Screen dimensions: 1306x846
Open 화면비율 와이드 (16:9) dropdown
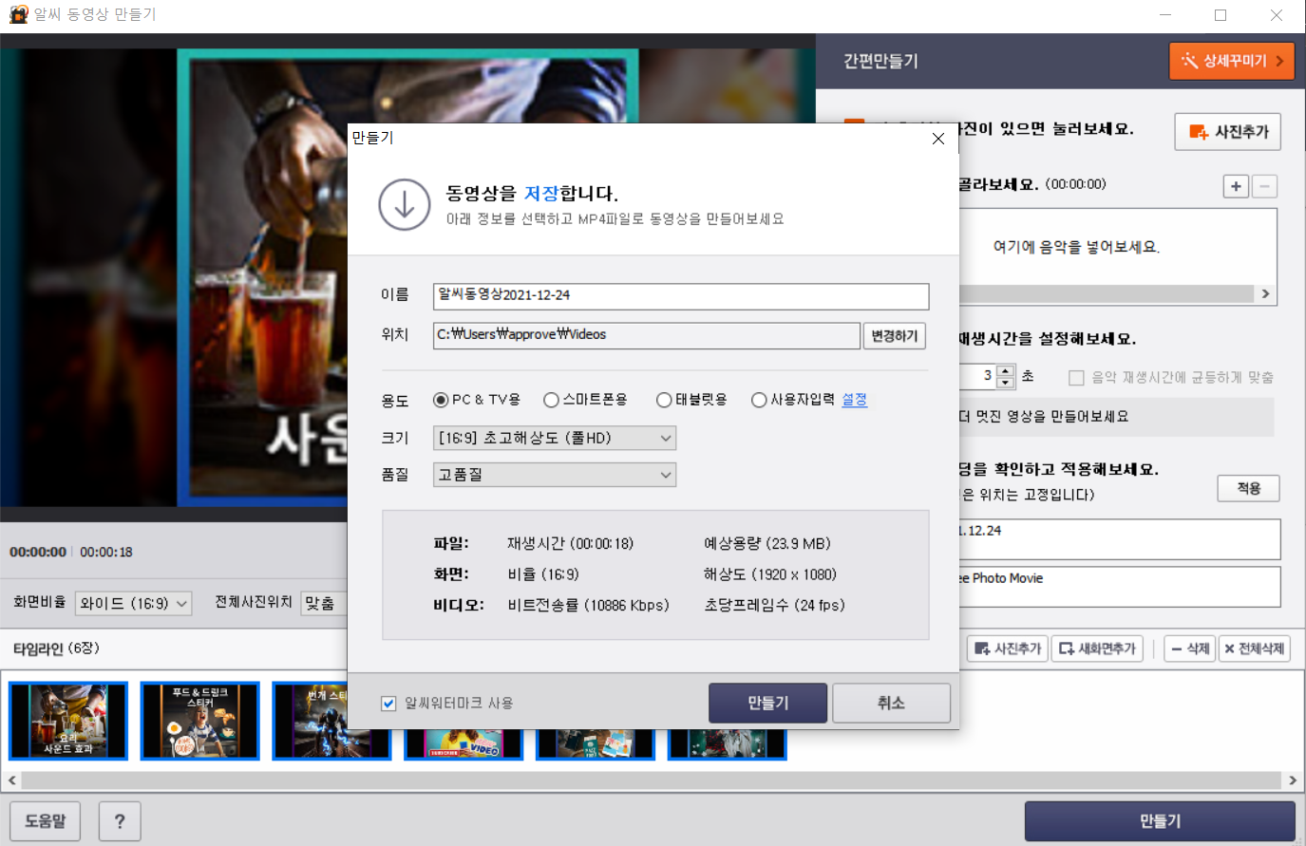(134, 603)
